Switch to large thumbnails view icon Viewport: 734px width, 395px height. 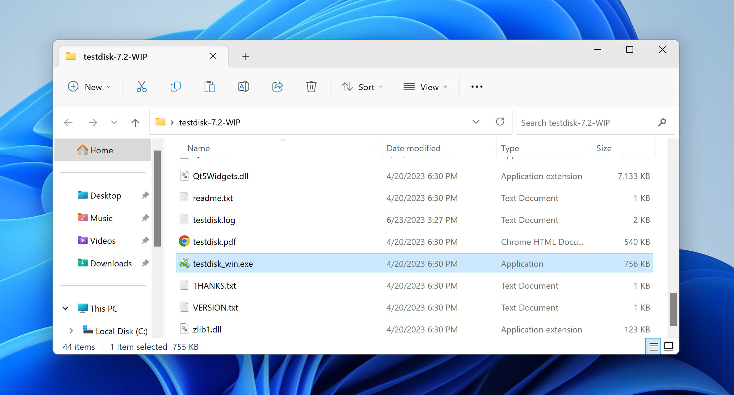[x=669, y=346]
